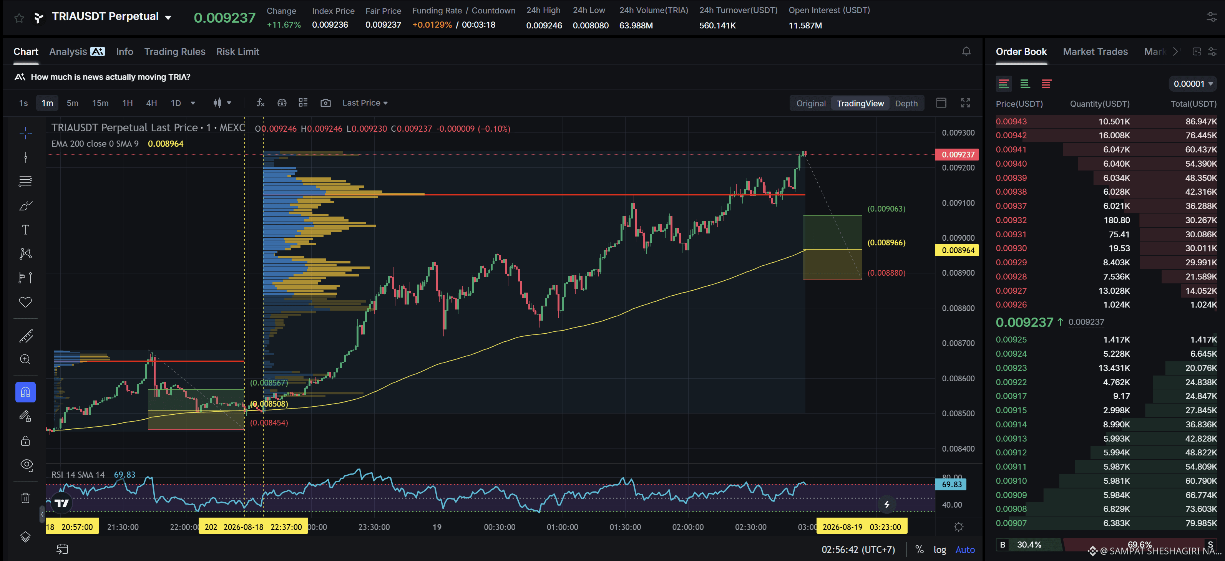The image size is (1225, 561).
Task: Toggle the magnet mode tool
Action: [x=26, y=392]
